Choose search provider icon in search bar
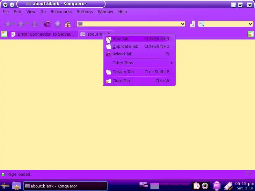Screen dimensions: 255x191 [202, 24]
